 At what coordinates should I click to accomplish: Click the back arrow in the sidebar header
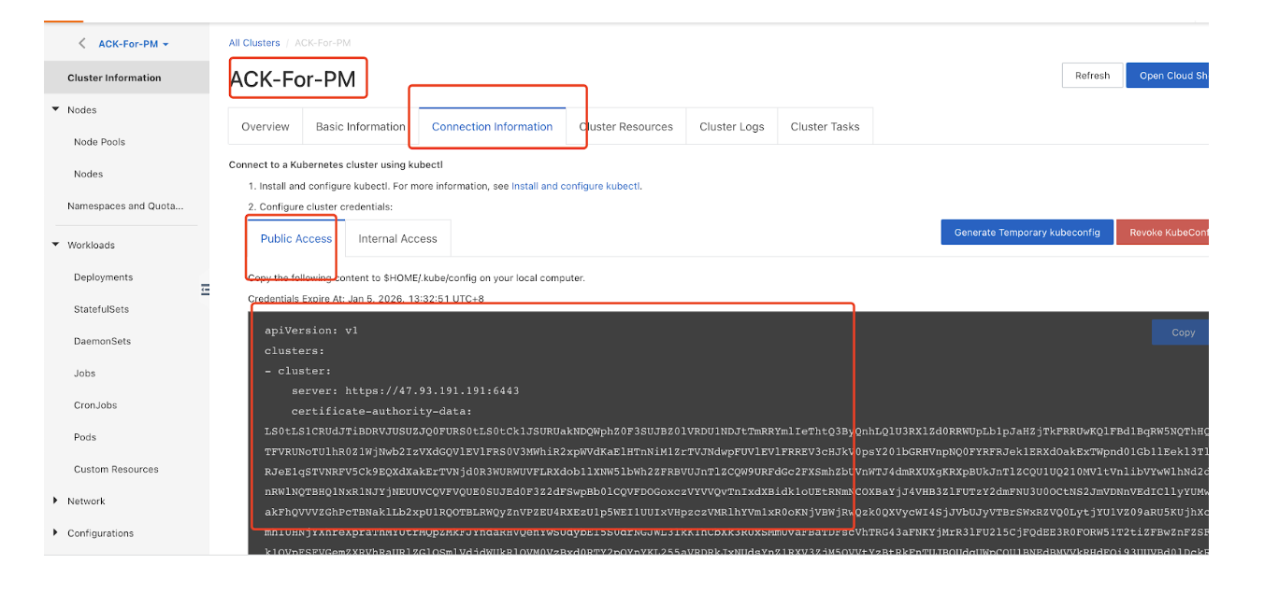click(82, 44)
